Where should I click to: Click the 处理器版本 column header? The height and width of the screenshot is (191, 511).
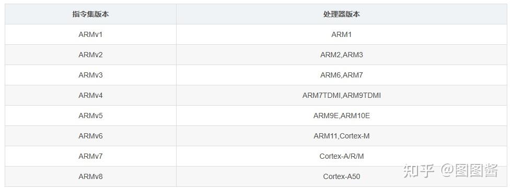click(342, 14)
